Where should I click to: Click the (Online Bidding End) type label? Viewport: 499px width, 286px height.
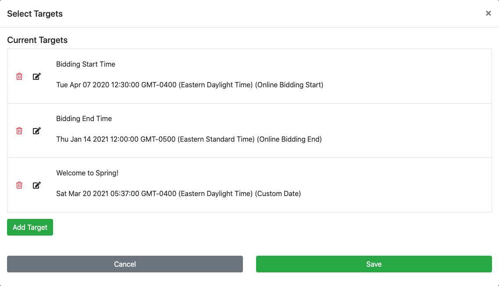point(289,139)
